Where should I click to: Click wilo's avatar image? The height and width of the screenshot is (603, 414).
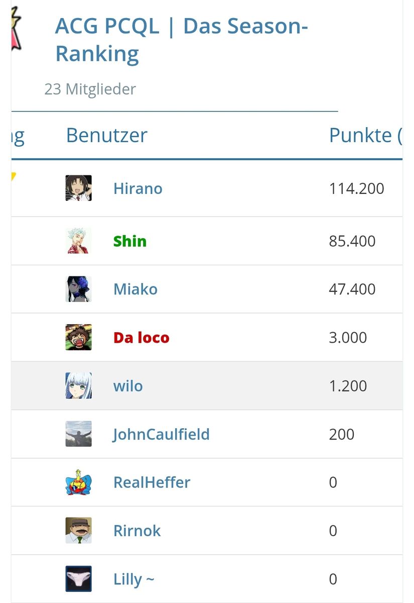(x=78, y=386)
